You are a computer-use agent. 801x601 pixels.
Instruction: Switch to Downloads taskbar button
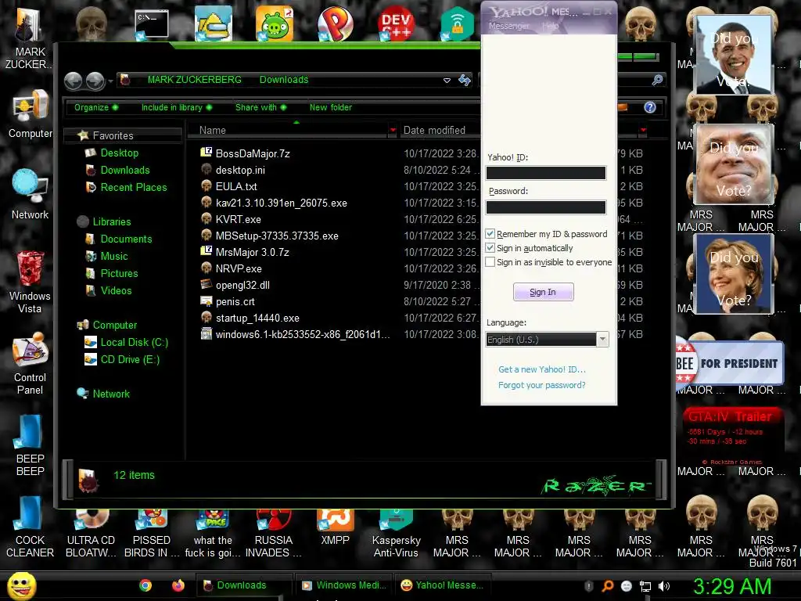point(243,585)
